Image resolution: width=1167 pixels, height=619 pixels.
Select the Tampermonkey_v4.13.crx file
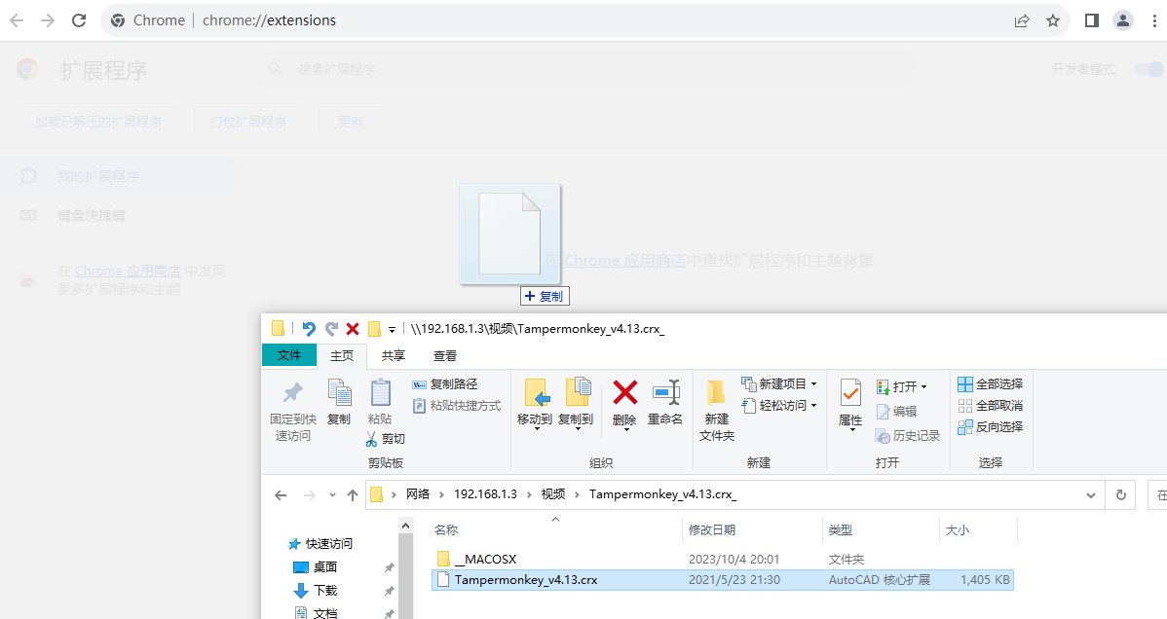(722, 579)
